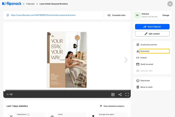Select Download option
This screenshot has height=117, width=175.
154,51
